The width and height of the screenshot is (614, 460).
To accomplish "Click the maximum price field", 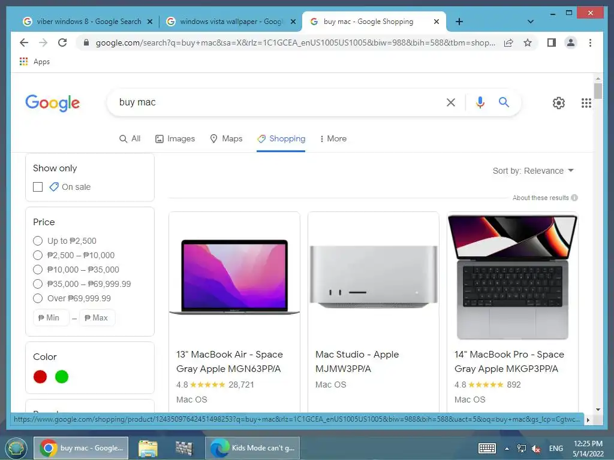I will (x=97, y=317).
